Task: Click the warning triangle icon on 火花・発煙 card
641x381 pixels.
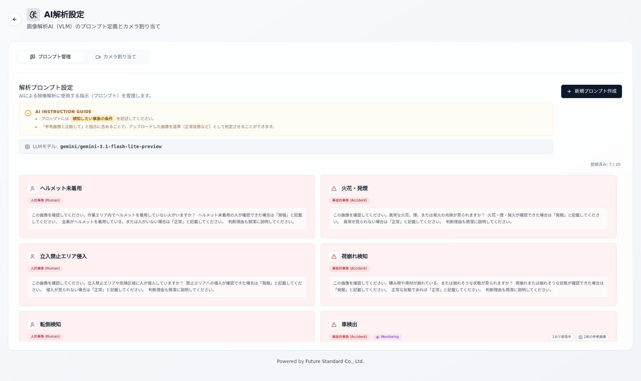Action: [x=334, y=188]
